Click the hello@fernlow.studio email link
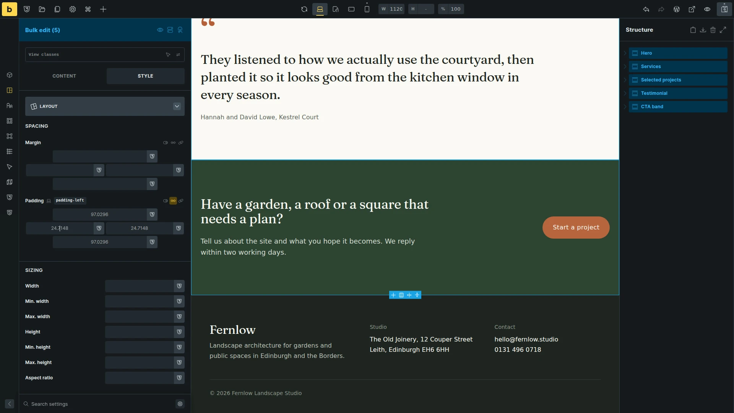The image size is (734, 413). point(526,340)
